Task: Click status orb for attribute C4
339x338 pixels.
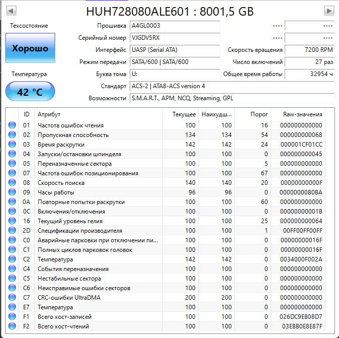Action: (12, 268)
